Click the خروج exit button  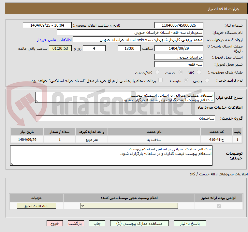[55, 223]
